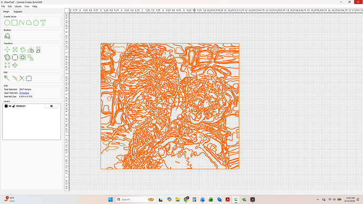The image size is (363, 204).
Task: Click the Selected Size 6.674 x 6.070 value
Action: pos(26,96)
